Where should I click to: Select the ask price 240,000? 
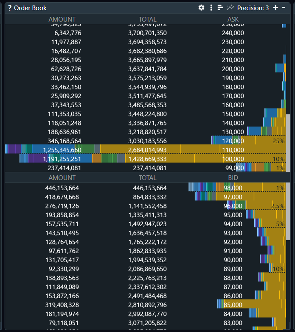tap(233, 33)
